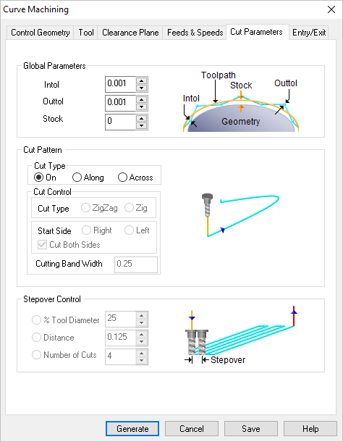The height and width of the screenshot is (442, 343).
Task: Select the Cut Parameters tab
Action: (257, 32)
